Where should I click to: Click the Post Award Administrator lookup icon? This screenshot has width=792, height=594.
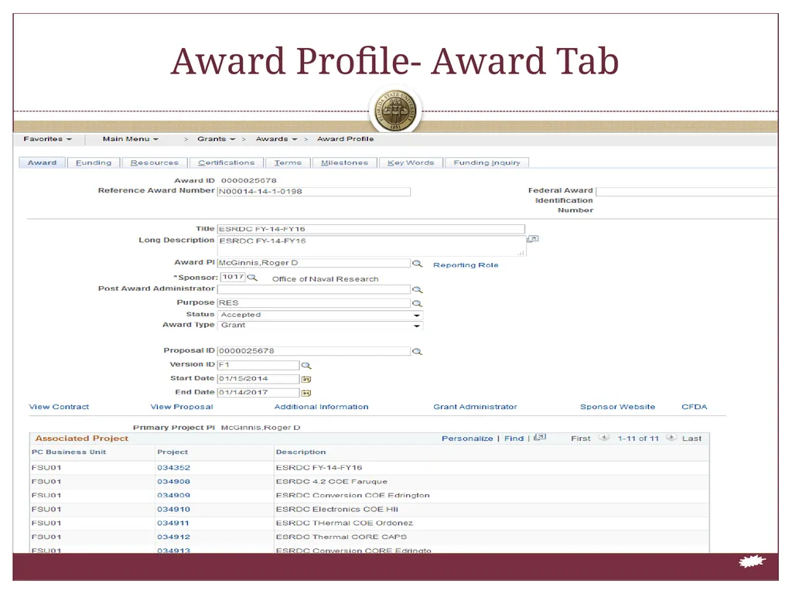(x=417, y=289)
